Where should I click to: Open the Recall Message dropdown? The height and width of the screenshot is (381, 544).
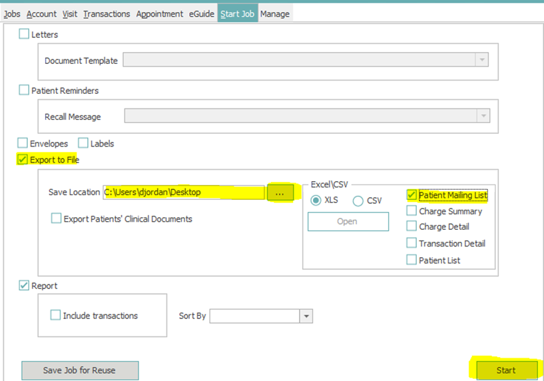[x=482, y=117]
